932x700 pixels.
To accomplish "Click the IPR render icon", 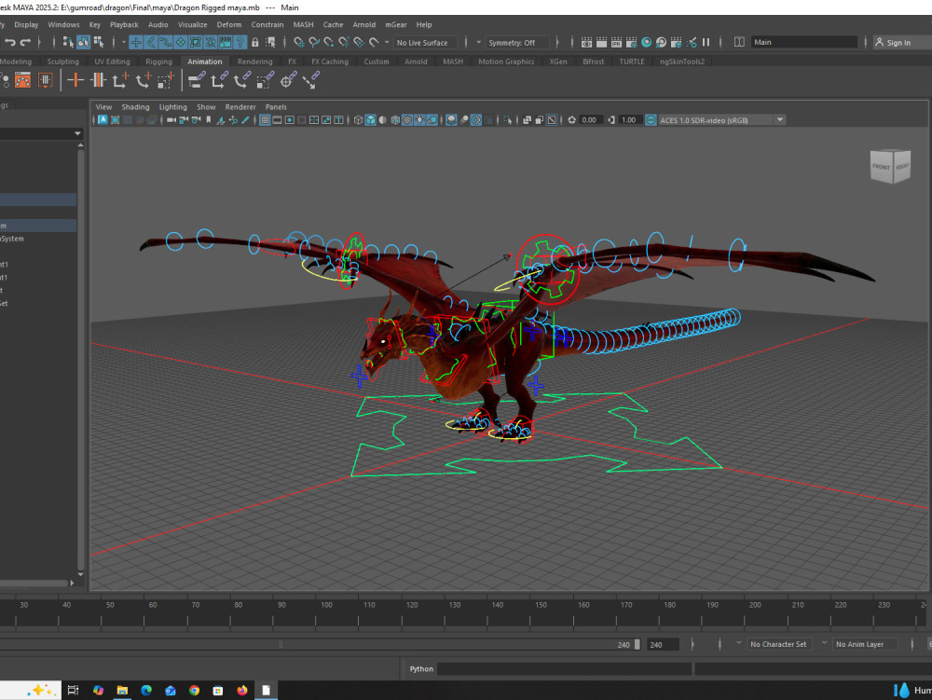I will coord(616,42).
